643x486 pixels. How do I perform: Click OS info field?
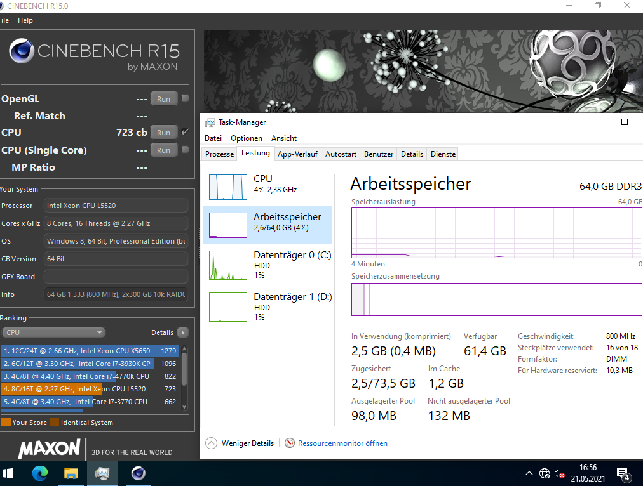tap(116, 241)
